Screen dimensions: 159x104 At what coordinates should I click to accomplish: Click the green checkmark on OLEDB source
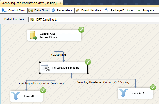[x=81, y=30]
